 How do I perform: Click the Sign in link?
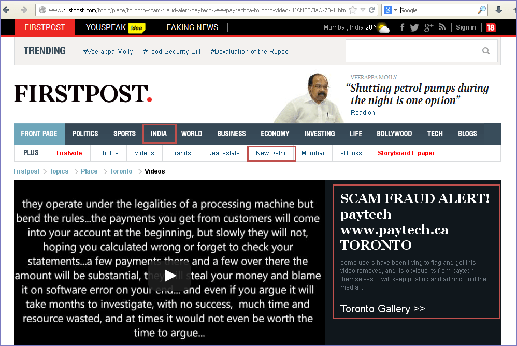[466, 27]
